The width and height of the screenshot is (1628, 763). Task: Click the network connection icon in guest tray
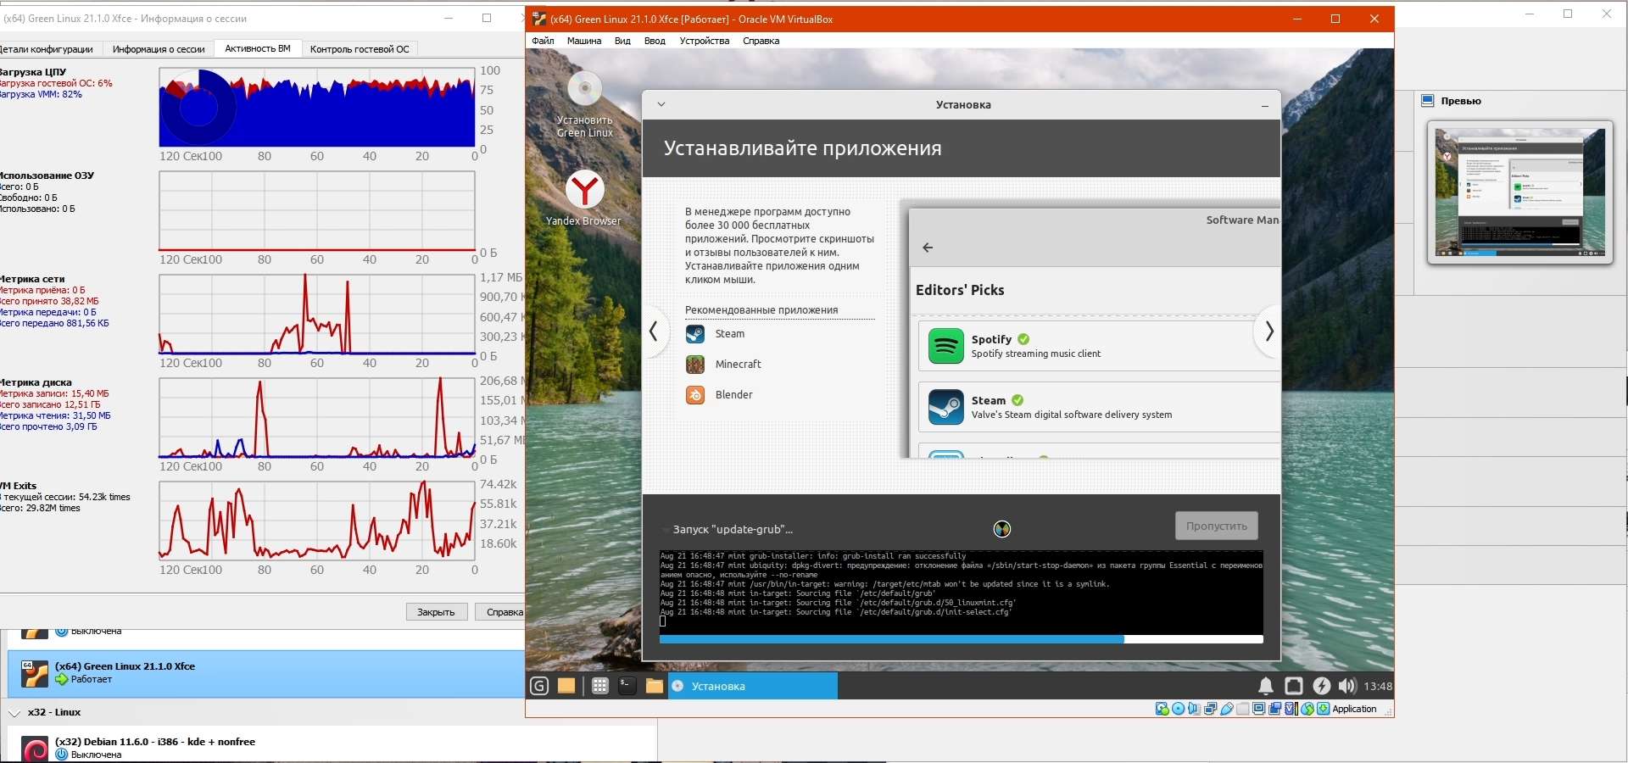[1294, 686]
